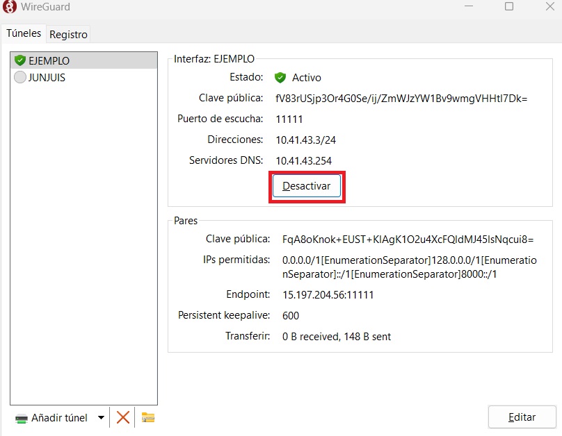562x436 pixels.
Task: Select the EJEMPLO tunnel entry
Action: pyautogui.click(x=49, y=60)
